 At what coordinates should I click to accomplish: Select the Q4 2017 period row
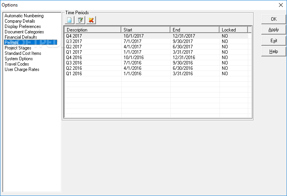point(157,36)
